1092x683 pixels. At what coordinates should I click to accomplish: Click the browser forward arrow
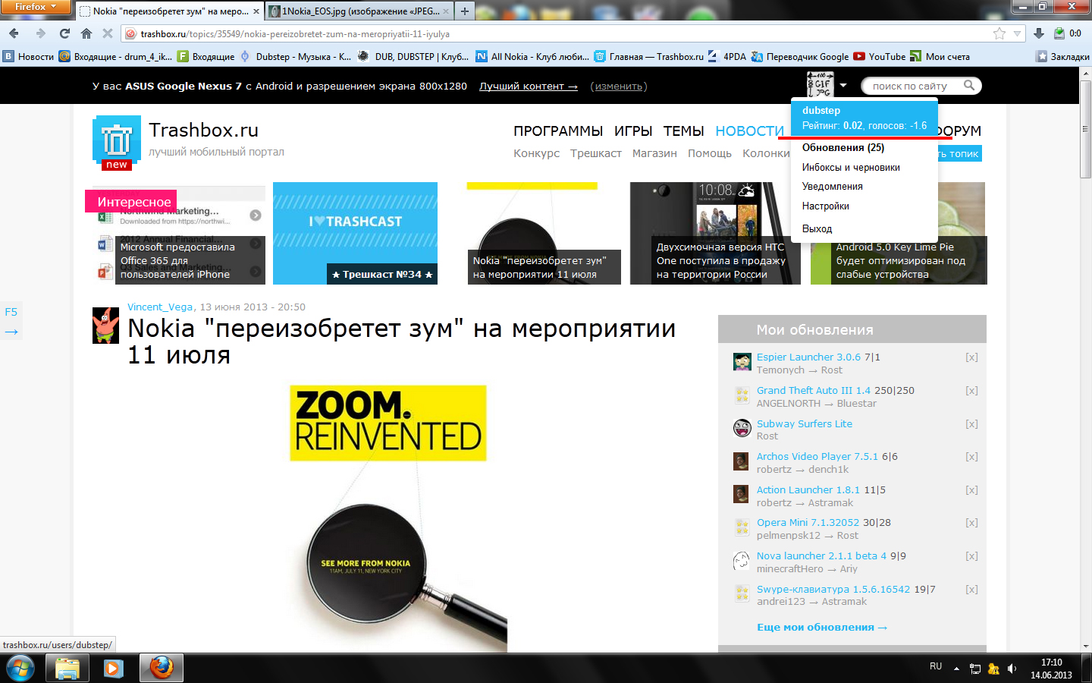tap(40, 33)
